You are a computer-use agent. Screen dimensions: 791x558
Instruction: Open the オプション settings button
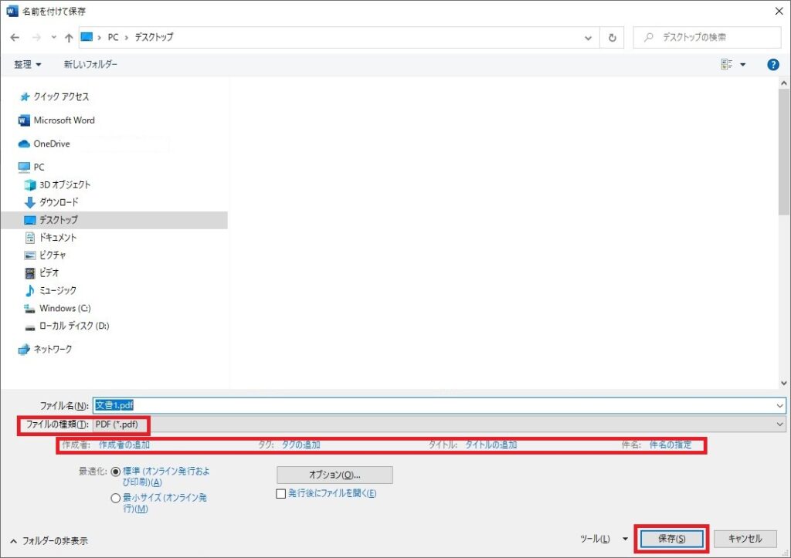334,475
